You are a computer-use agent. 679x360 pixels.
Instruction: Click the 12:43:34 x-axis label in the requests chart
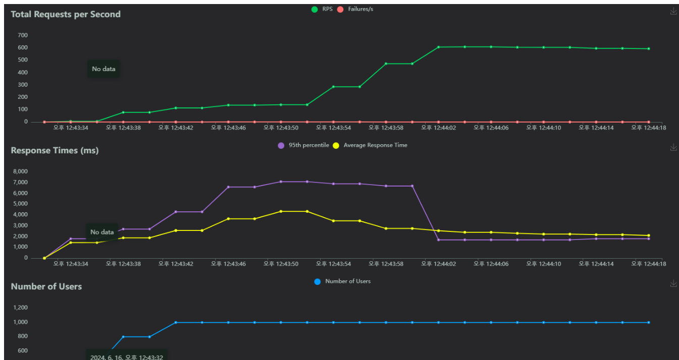(x=71, y=128)
